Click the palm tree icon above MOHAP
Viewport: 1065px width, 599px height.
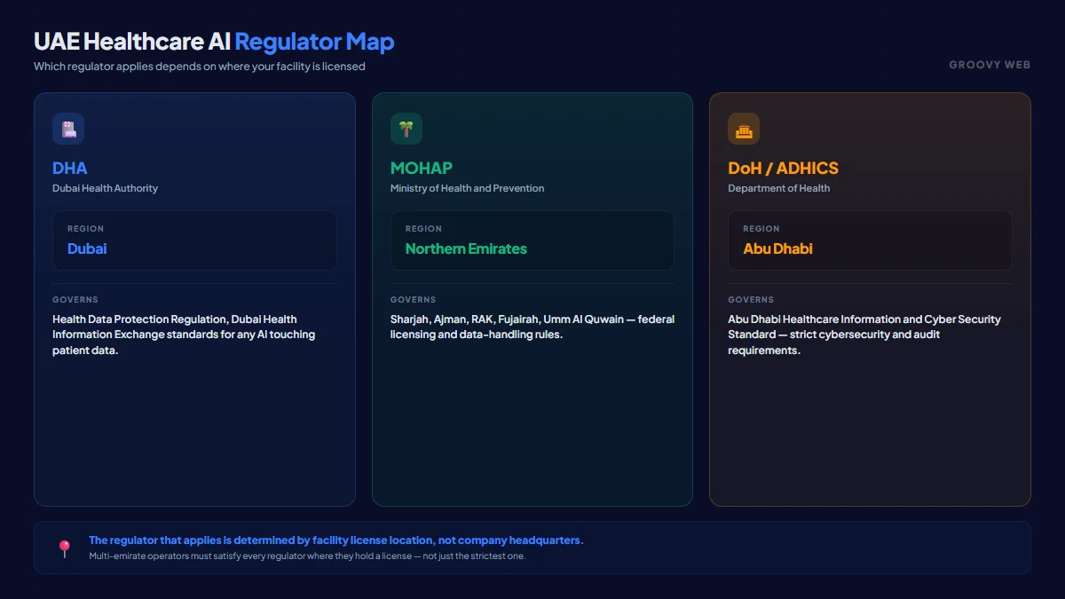point(406,129)
